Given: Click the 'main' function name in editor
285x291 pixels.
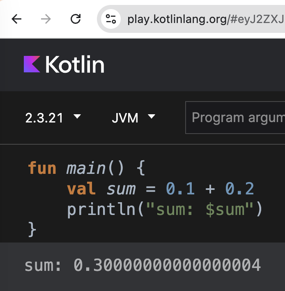Looking at the screenshot, I should pos(86,169).
